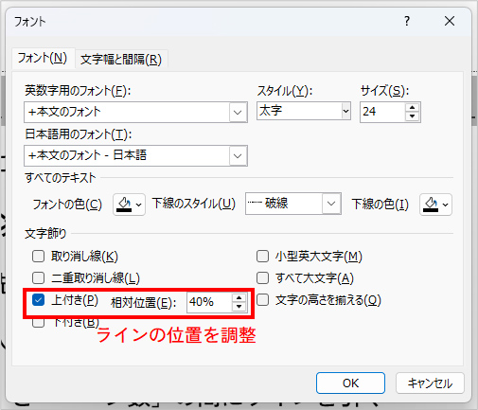Enable the 取り消し線 checkbox

(38, 257)
